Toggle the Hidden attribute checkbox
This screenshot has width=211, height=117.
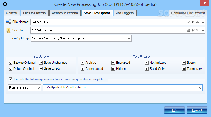[x=113, y=69]
